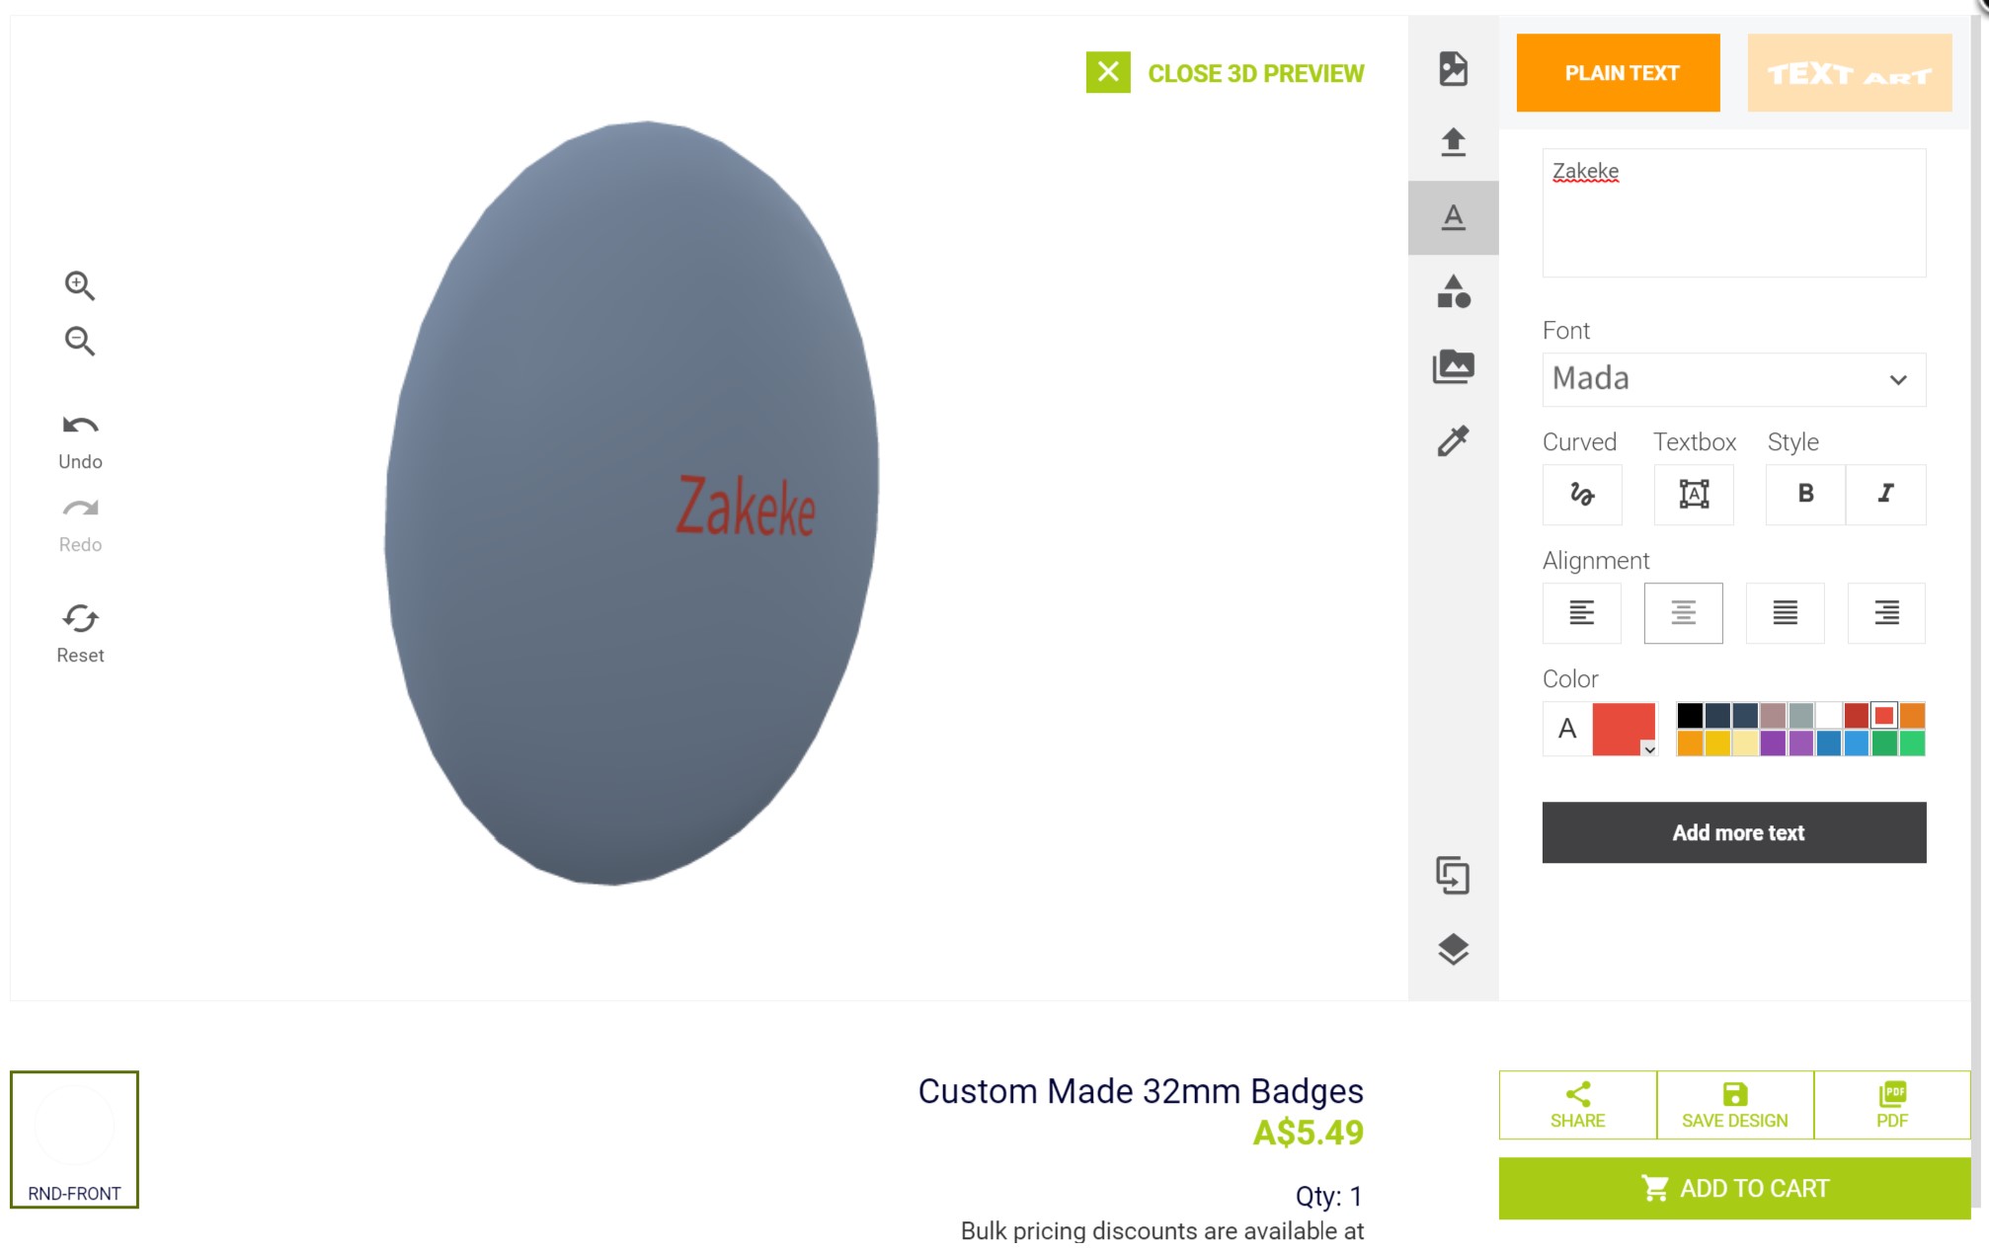Enable curved text option
This screenshot has width=1989, height=1252.
point(1581,495)
